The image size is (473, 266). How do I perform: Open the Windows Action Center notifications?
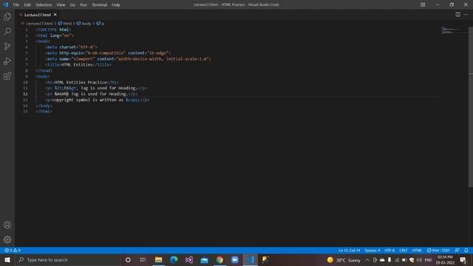[x=463, y=259]
